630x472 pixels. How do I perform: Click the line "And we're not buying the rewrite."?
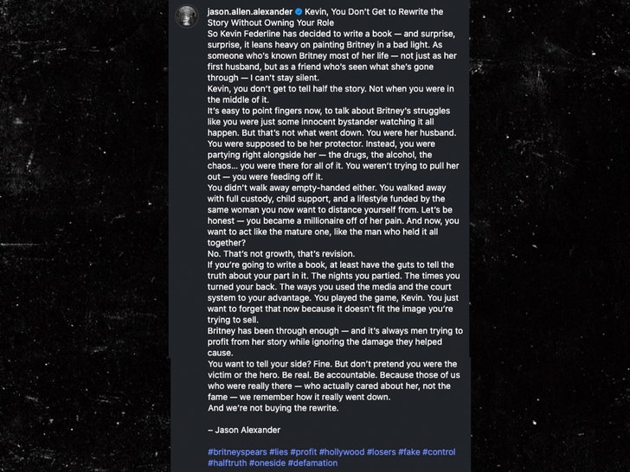point(273,408)
